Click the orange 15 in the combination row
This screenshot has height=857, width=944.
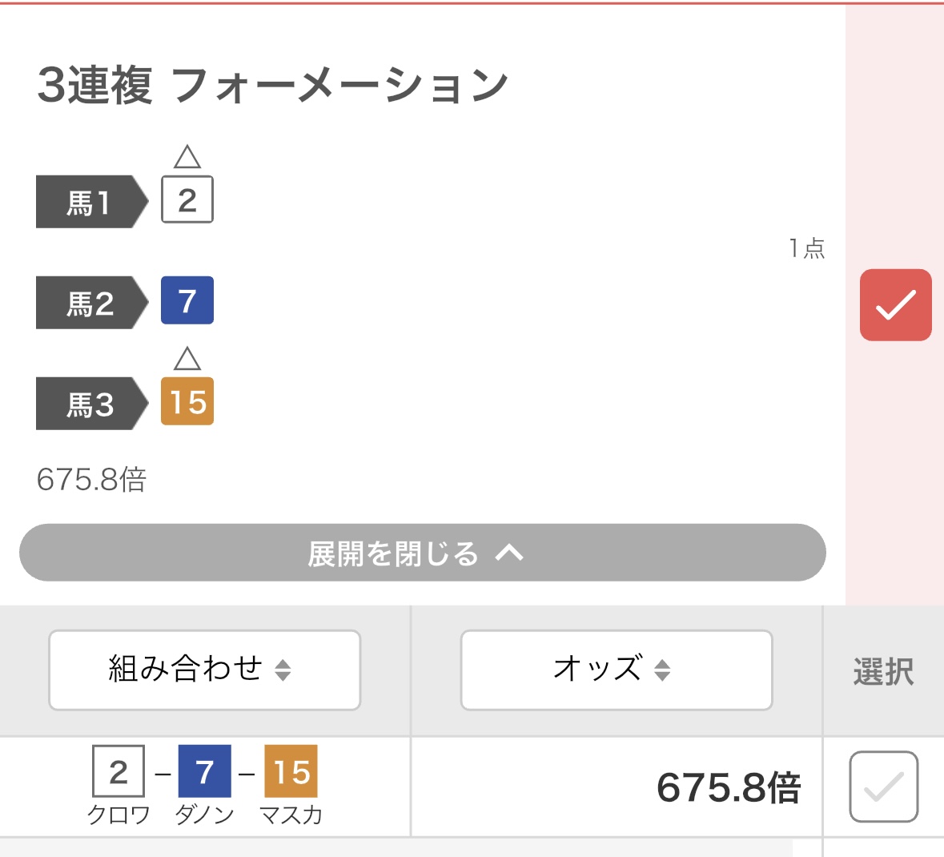[x=291, y=771]
